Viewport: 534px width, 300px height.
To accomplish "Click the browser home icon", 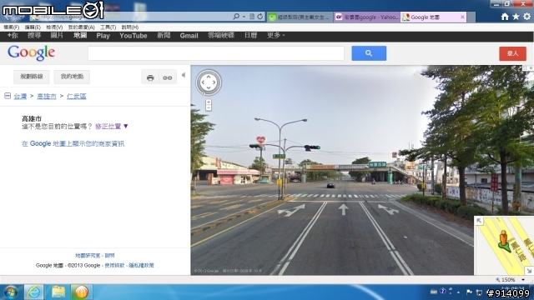I will click(x=505, y=17).
